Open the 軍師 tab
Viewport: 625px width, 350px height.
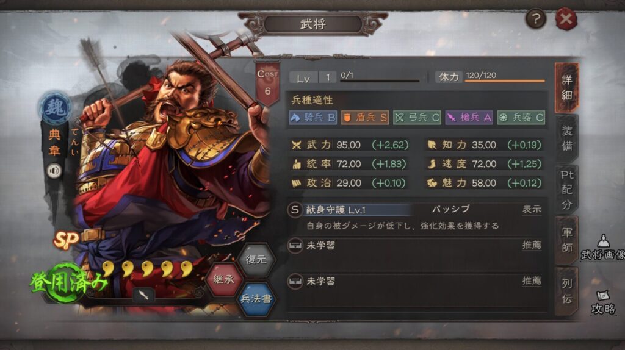[x=566, y=240]
